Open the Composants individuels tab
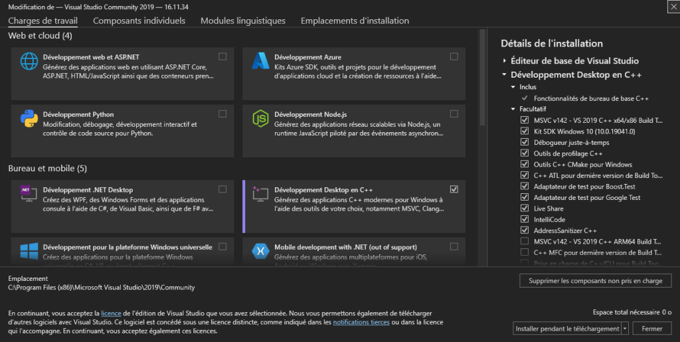The height and width of the screenshot is (342, 680). pyautogui.click(x=139, y=21)
